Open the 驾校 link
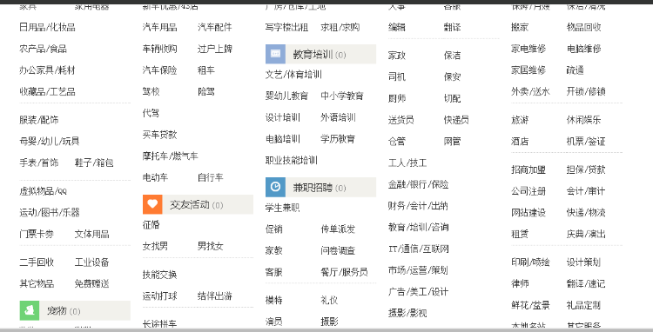This screenshot has width=653, height=332. 151,91
